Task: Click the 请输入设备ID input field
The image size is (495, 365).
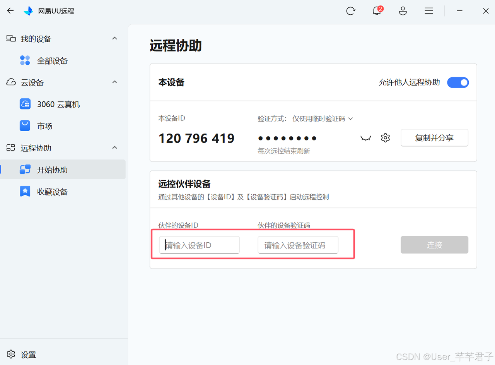Action: (x=200, y=245)
